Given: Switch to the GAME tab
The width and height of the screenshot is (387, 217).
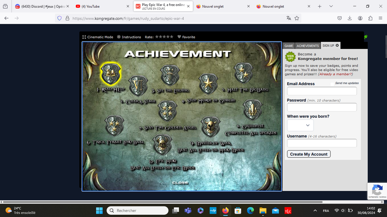Looking at the screenshot, I should pos(289,46).
